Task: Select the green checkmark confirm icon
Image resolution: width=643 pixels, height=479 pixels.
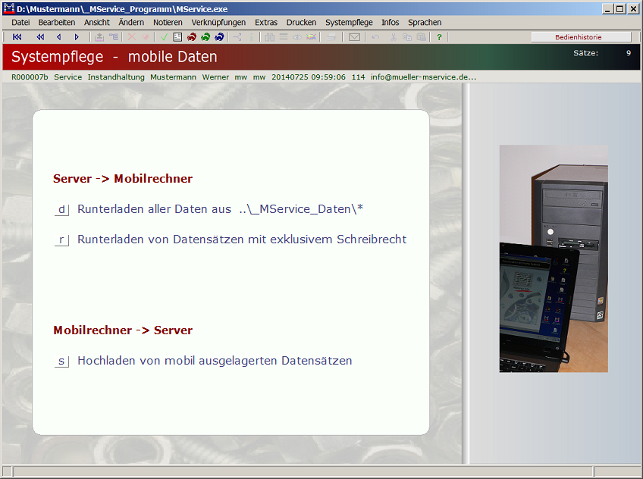Action: click(164, 36)
